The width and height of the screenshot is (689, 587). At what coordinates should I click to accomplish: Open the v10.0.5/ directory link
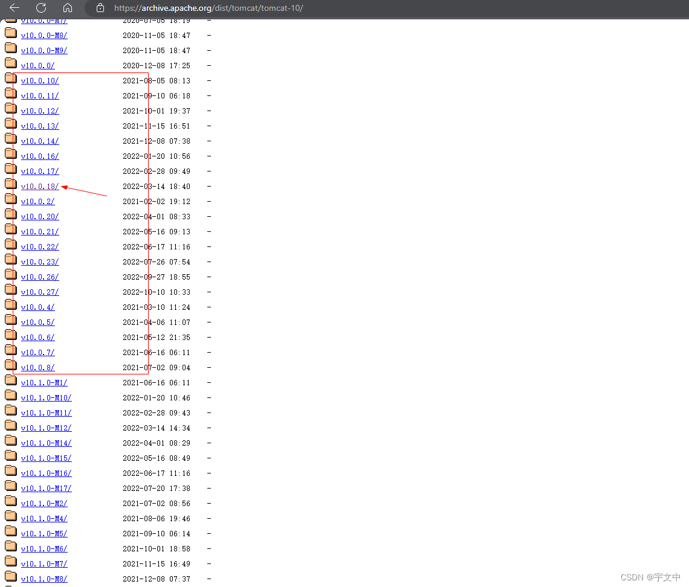37,322
